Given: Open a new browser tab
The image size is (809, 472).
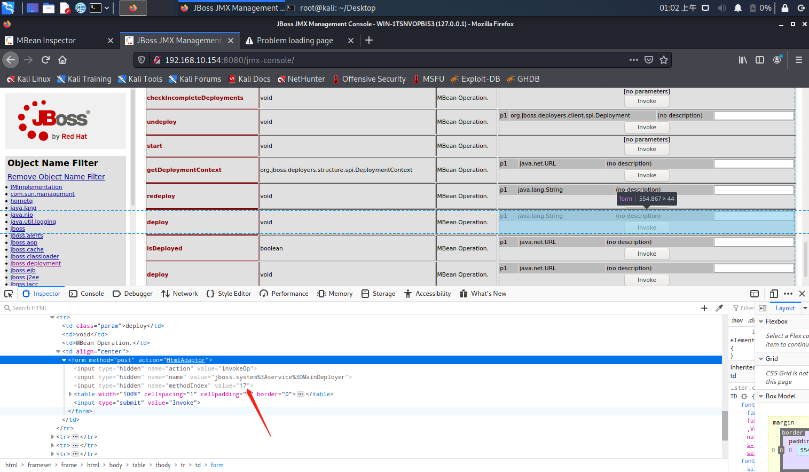Looking at the screenshot, I should coord(369,40).
